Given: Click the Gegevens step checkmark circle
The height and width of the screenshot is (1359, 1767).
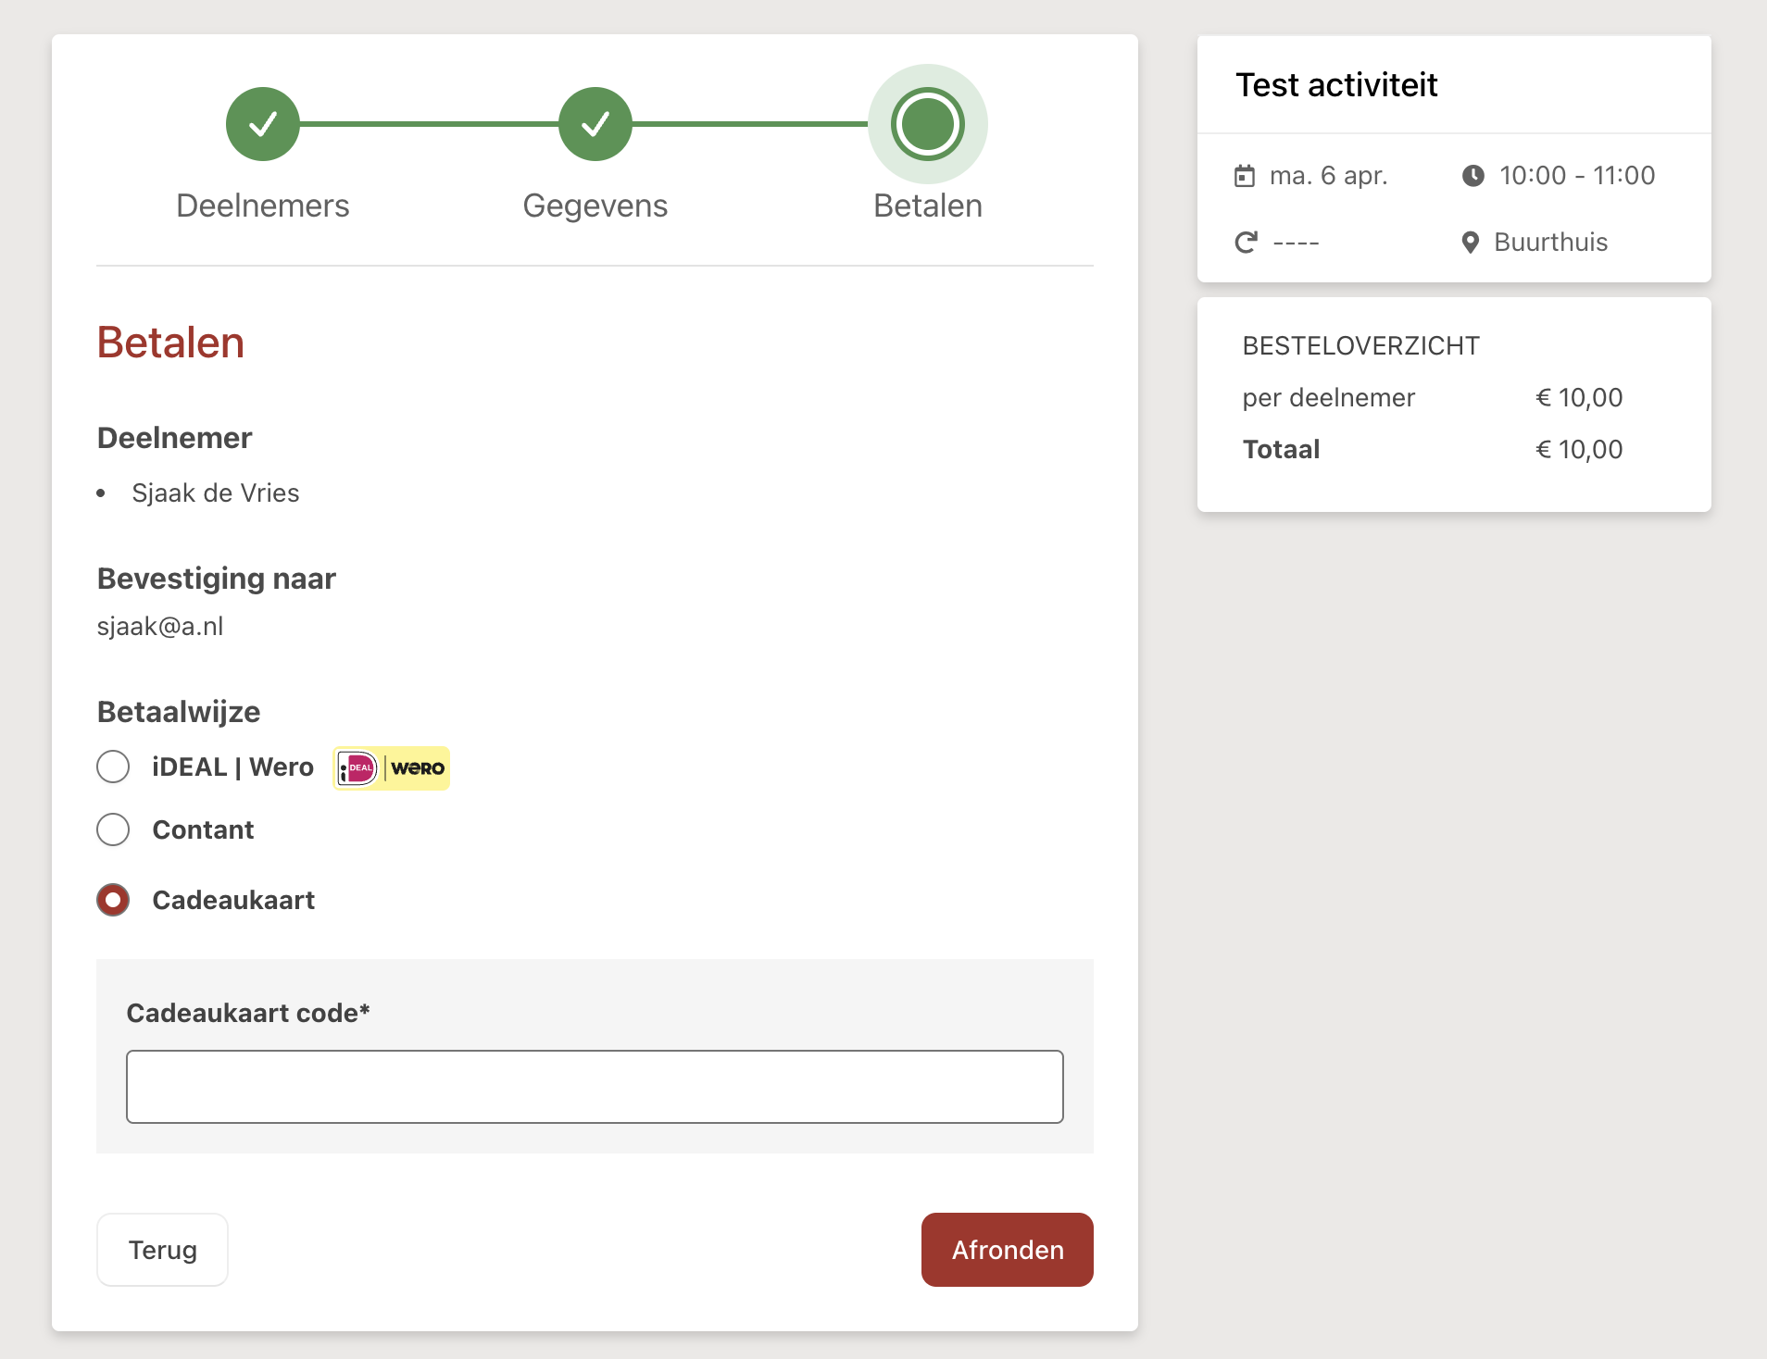Looking at the screenshot, I should (x=595, y=124).
